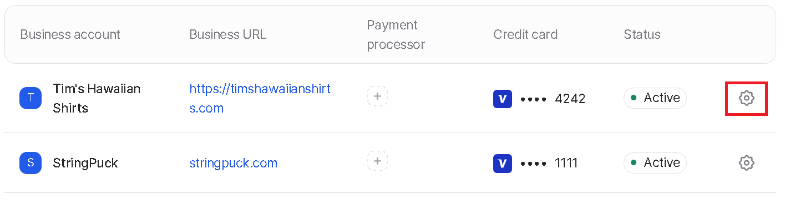Click the Status column header

click(x=642, y=34)
